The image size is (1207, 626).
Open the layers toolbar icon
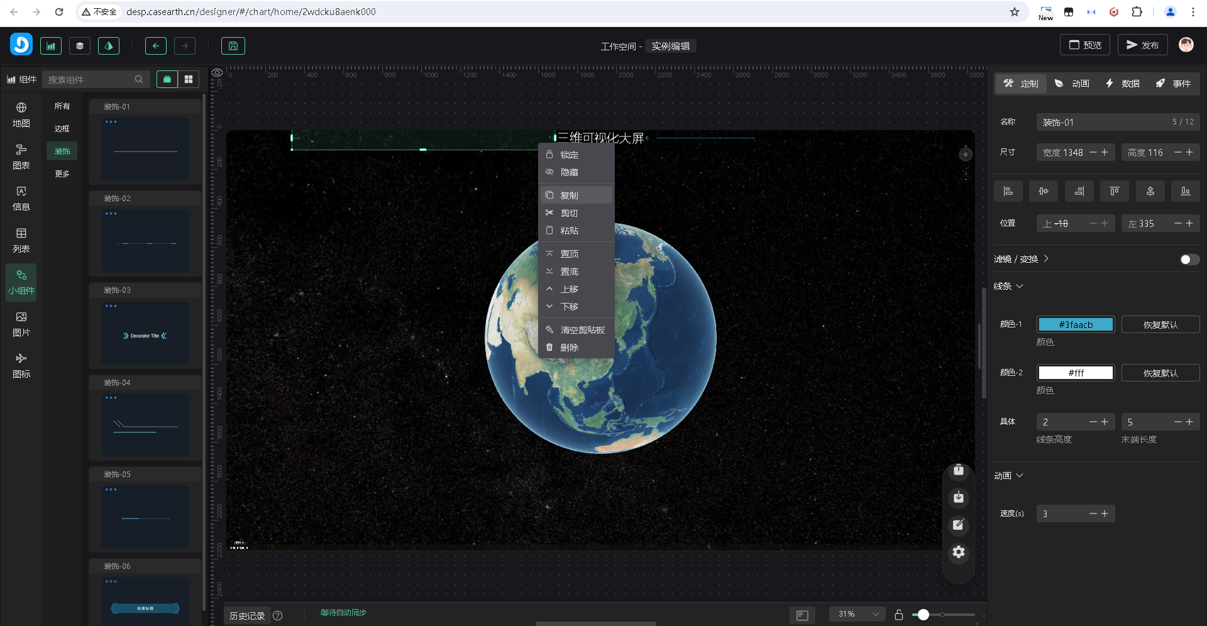(80, 46)
